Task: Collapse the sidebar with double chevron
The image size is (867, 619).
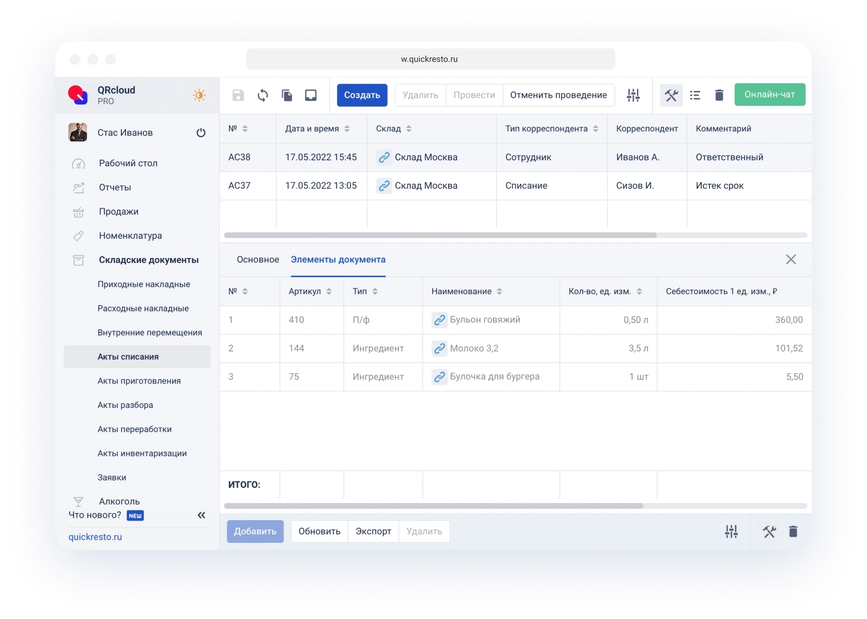Action: pyautogui.click(x=201, y=515)
